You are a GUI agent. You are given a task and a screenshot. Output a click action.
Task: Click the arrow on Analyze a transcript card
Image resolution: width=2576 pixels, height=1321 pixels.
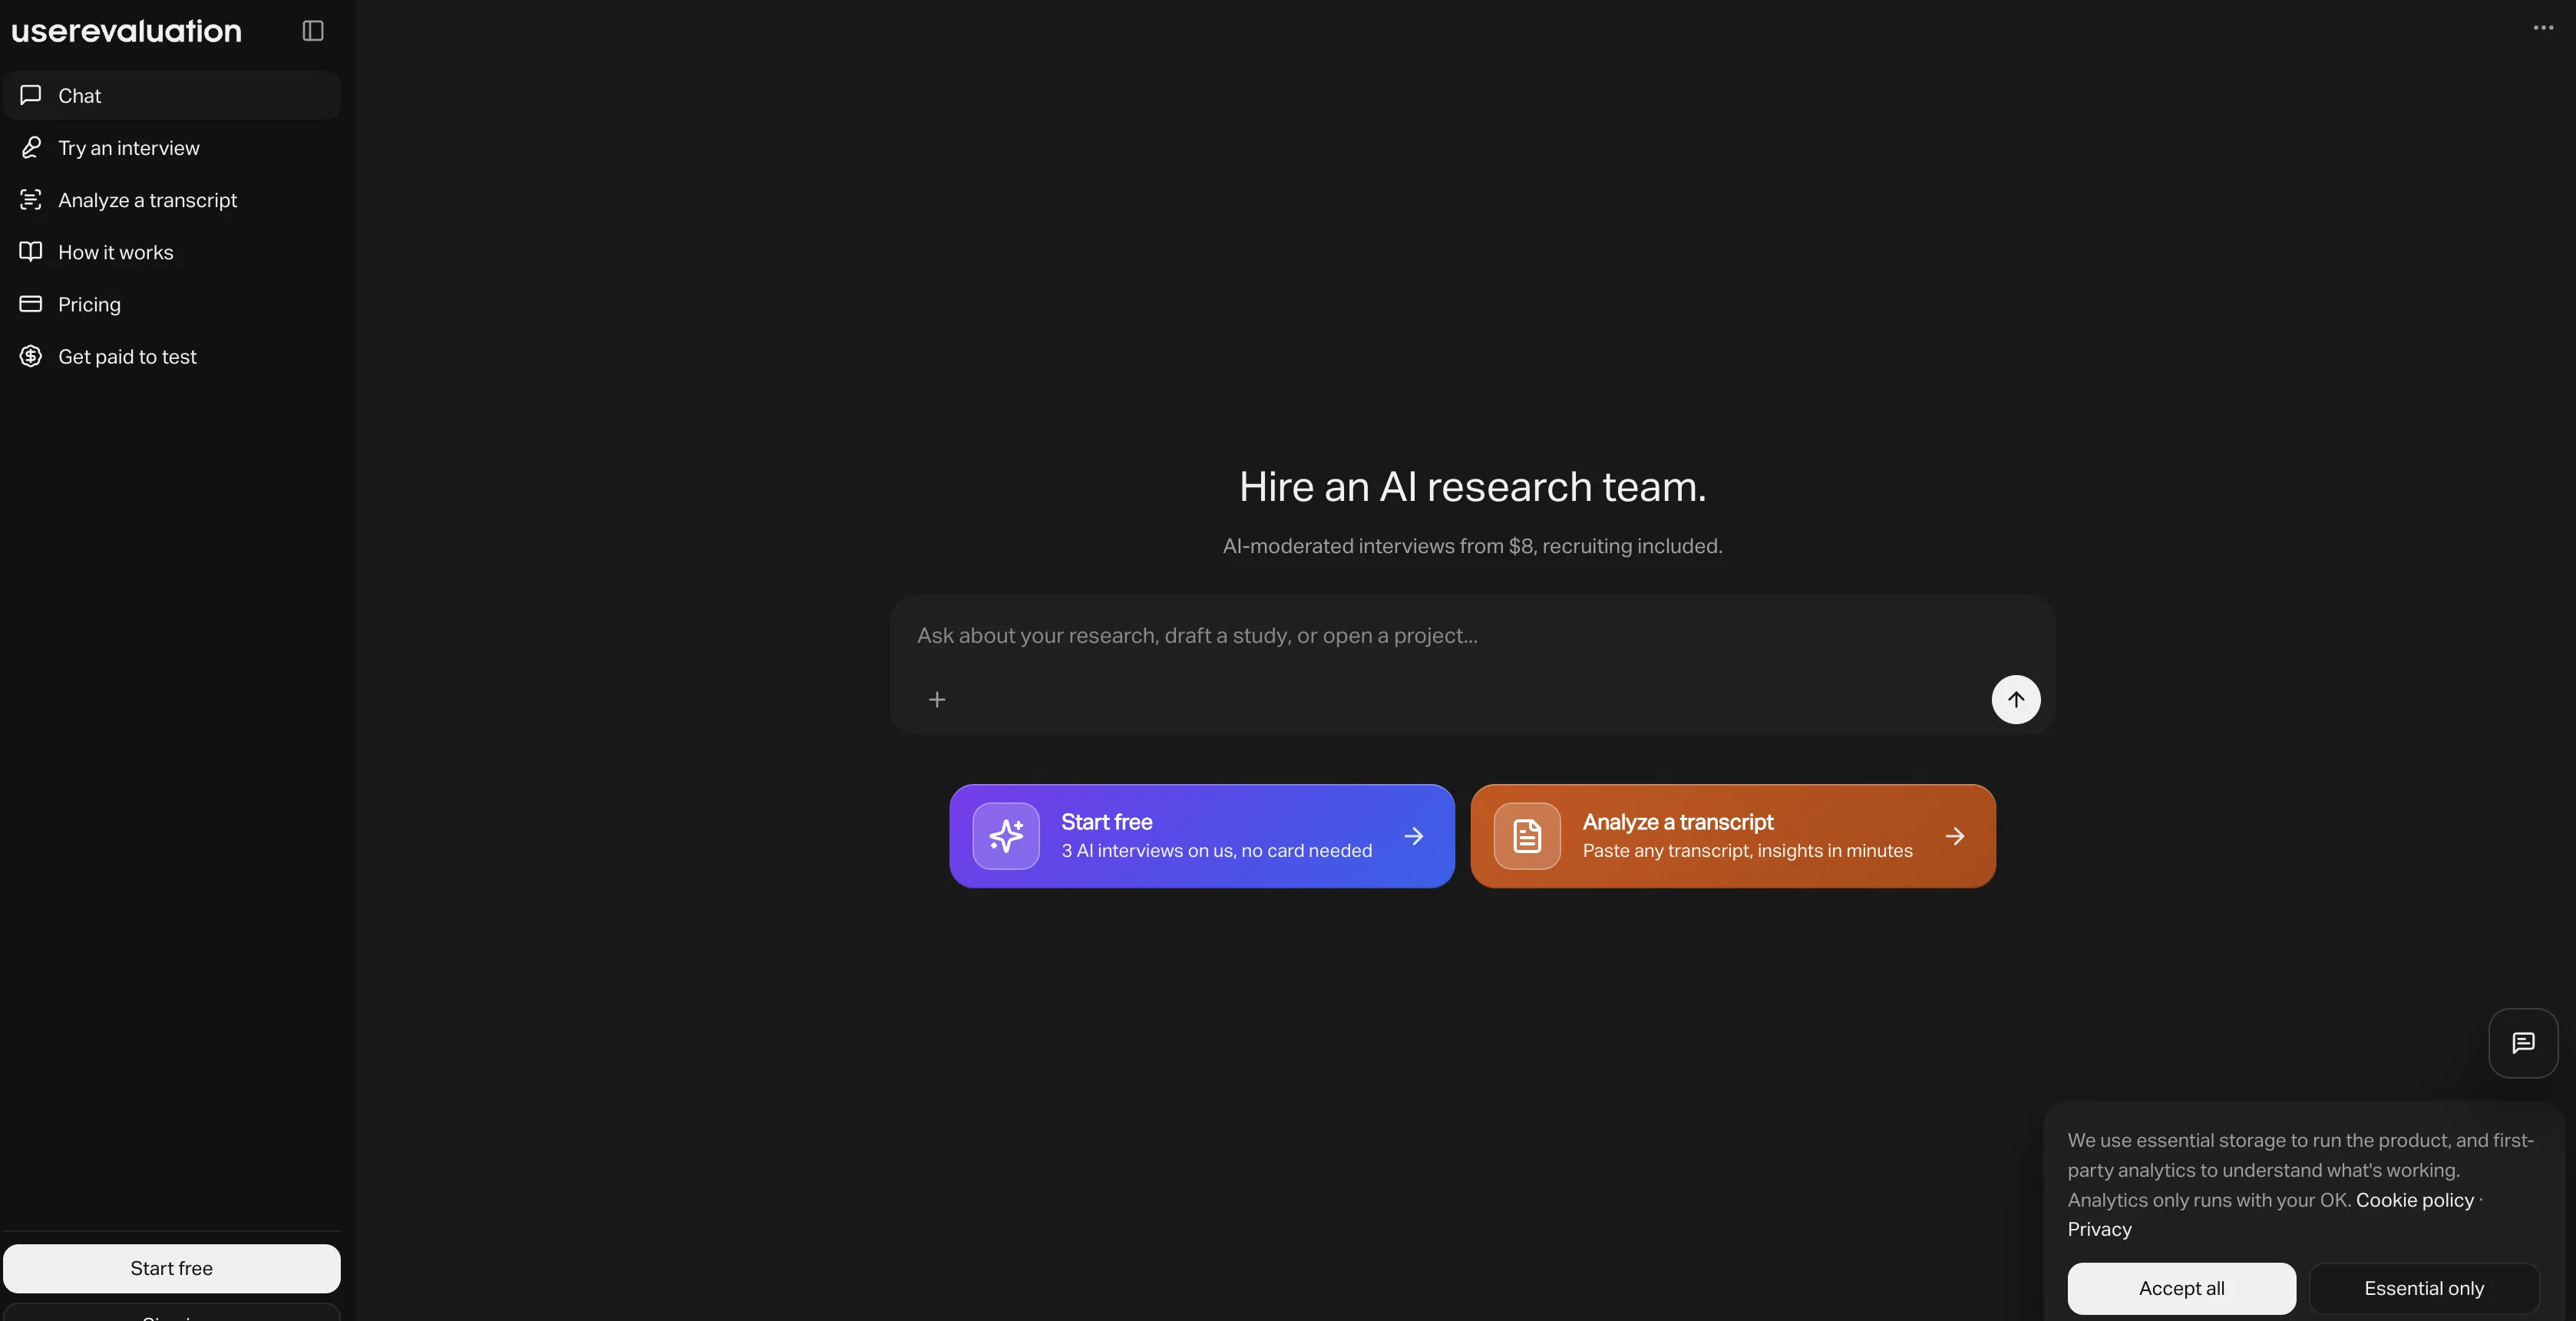pyautogui.click(x=1955, y=836)
